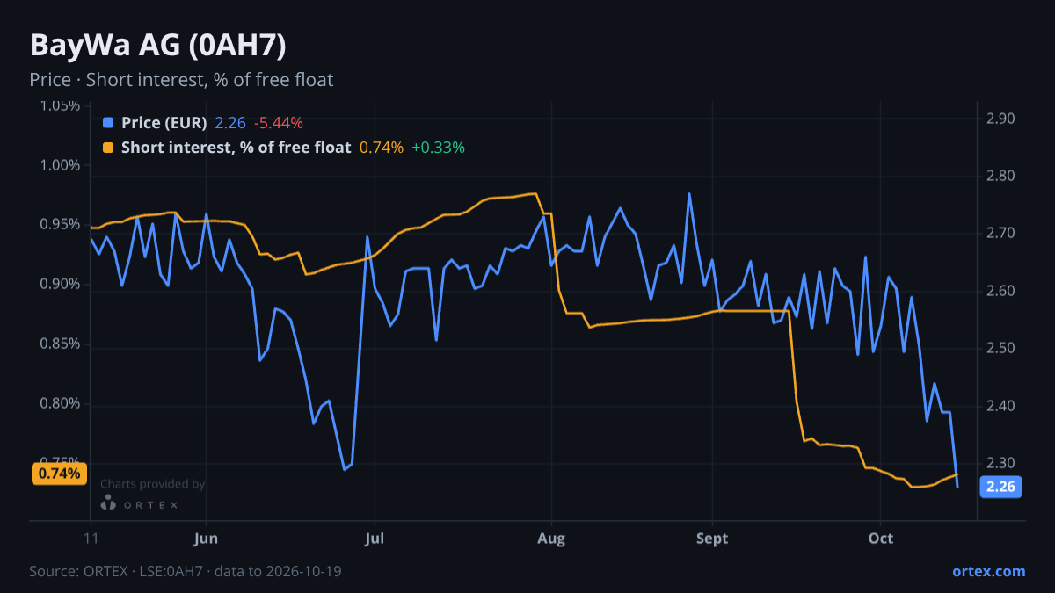Click the Oct label on the date axis

(x=880, y=539)
